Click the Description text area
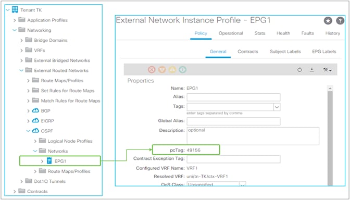The height and width of the screenshot is (200, 350). [x=253, y=136]
